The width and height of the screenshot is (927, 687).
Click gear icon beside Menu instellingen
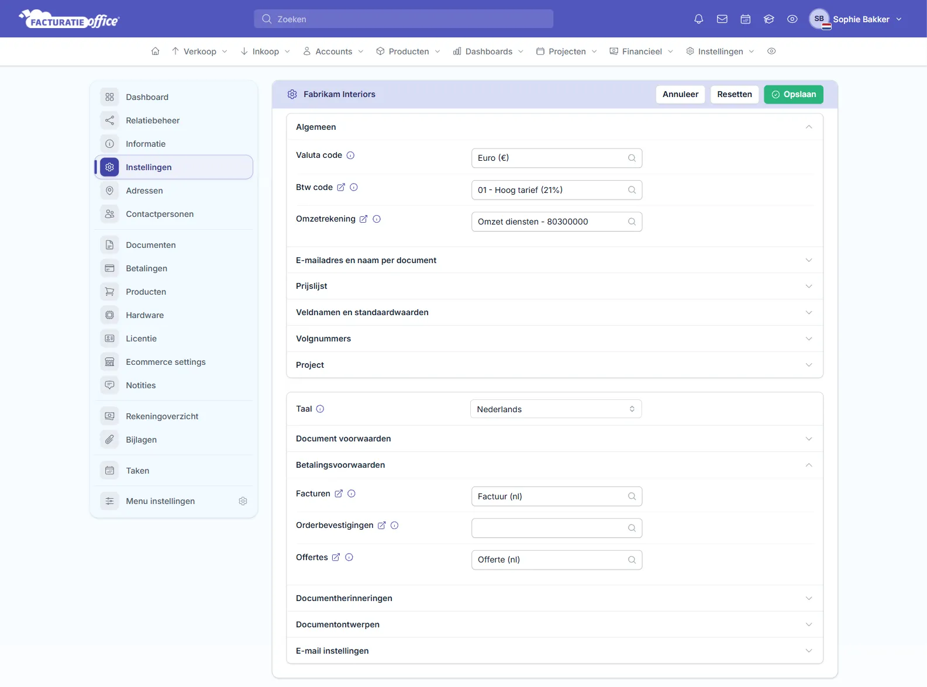(x=243, y=501)
